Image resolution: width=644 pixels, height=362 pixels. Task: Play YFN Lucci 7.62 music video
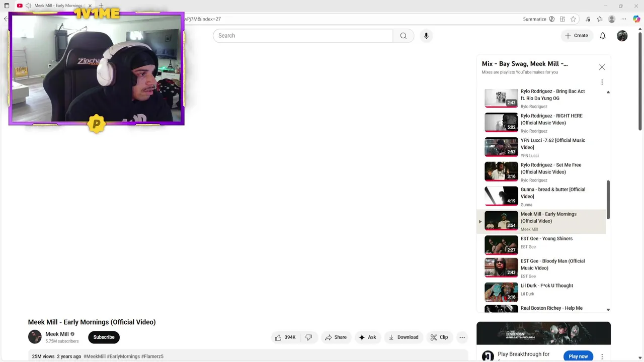point(552,144)
